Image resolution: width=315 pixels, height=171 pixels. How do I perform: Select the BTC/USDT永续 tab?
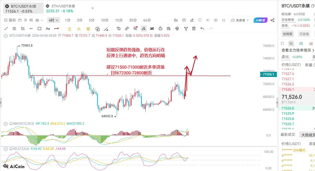(x=23, y=8)
